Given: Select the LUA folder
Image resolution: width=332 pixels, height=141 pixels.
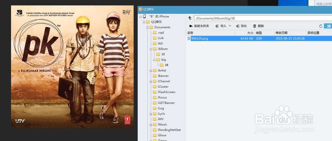Looking at the screenshot, I should click(x=160, y=38).
